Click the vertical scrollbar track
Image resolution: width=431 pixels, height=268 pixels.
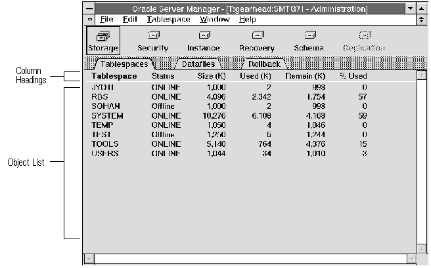(x=422, y=162)
